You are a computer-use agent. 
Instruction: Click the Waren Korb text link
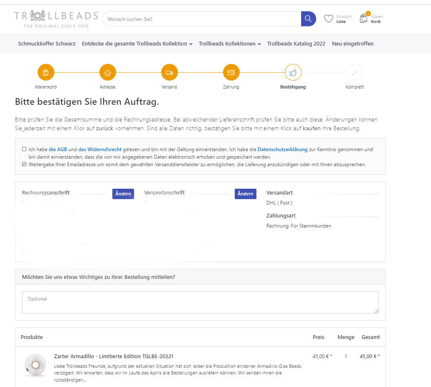pyautogui.click(x=377, y=19)
